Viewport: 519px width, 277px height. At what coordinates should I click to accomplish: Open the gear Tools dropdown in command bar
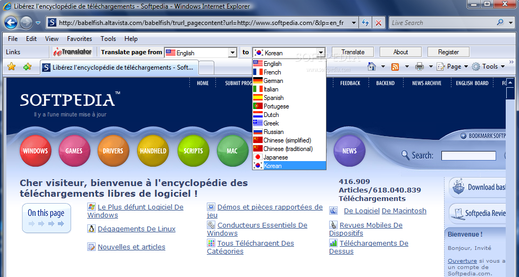click(488, 66)
